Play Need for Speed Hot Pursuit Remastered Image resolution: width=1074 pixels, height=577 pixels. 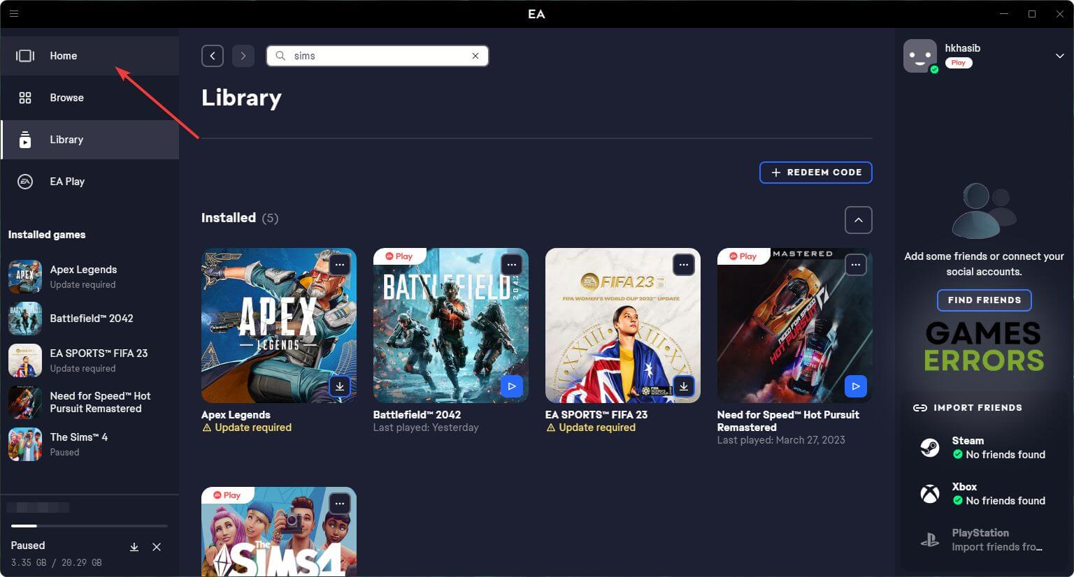(856, 386)
